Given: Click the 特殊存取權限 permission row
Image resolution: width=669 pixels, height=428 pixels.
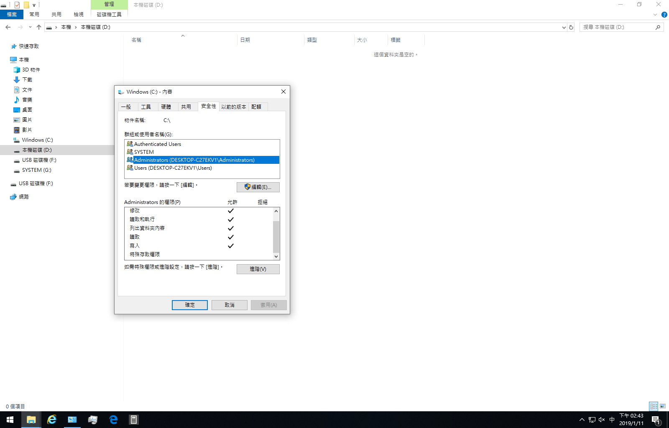Looking at the screenshot, I should click(199, 255).
